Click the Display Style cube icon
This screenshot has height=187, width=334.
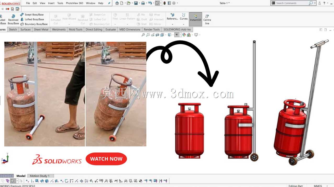pyautogui.click(x=169, y=35)
